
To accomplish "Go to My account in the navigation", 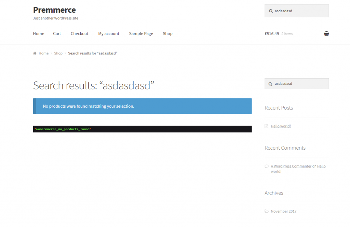I will click(x=109, y=34).
